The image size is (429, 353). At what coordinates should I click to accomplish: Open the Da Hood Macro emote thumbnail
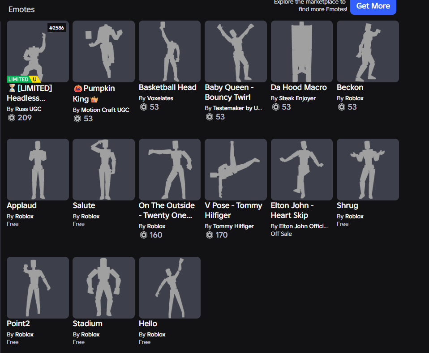click(x=302, y=51)
